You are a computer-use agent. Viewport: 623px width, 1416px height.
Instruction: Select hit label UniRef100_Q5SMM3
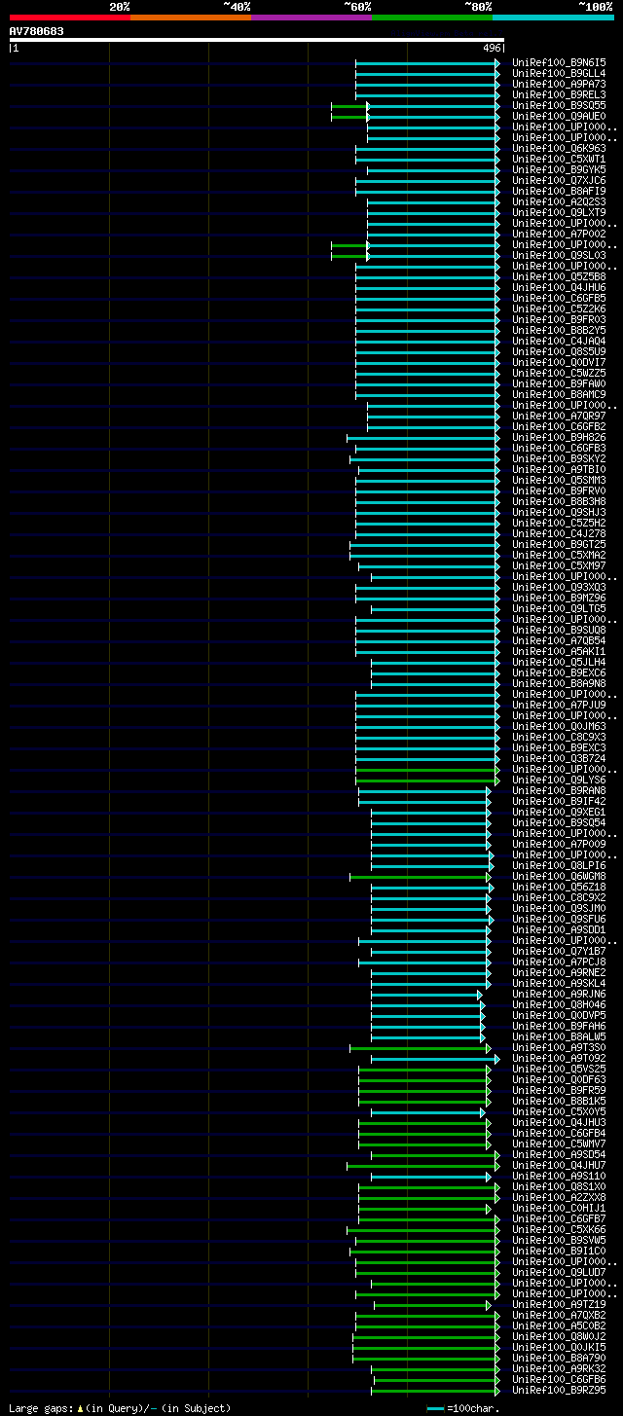(559, 480)
